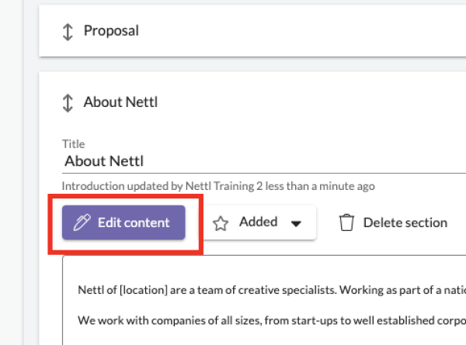Click the trash can icon
This screenshot has width=466, height=345.
(346, 223)
